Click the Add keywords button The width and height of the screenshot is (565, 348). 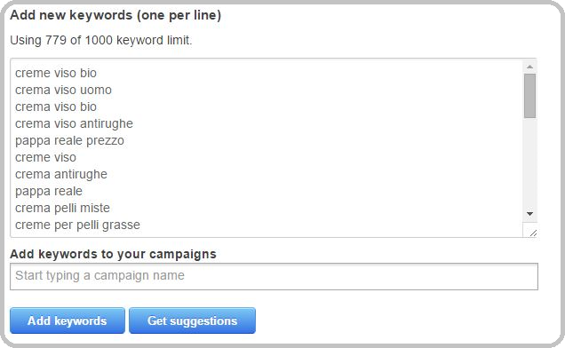(x=68, y=320)
